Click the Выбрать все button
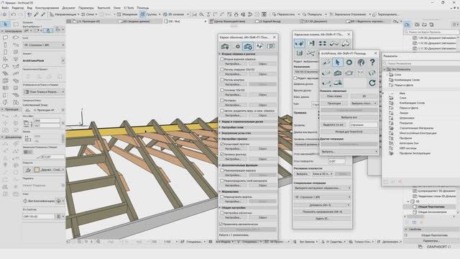The image size is (460, 259). coord(349,117)
